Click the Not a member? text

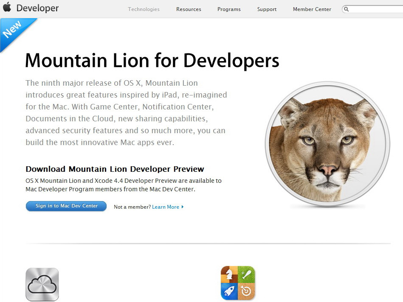coord(132,207)
